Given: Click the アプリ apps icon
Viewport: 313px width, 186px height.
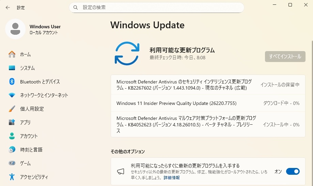Looking at the screenshot, I should (x=12, y=122).
